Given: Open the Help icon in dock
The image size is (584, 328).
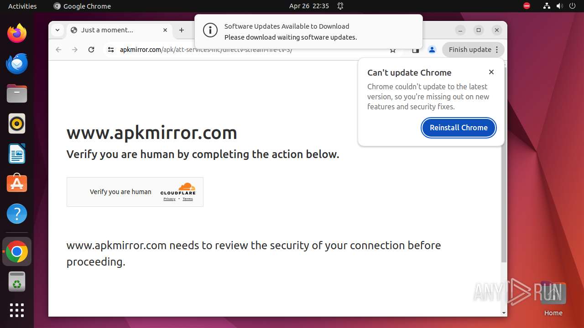Looking at the screenshot, I should (17, 214).
